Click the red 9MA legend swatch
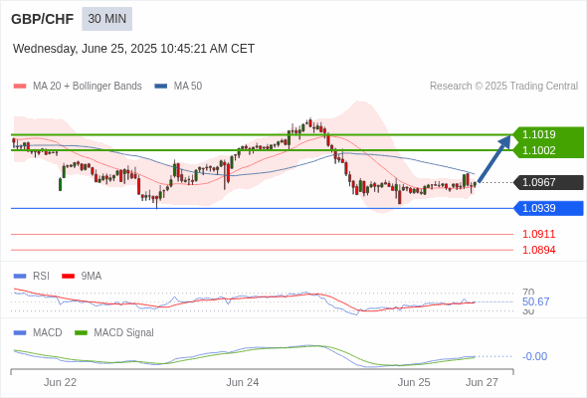The height and width of the screenshot is (398, 587). click(x=68, y=277)
